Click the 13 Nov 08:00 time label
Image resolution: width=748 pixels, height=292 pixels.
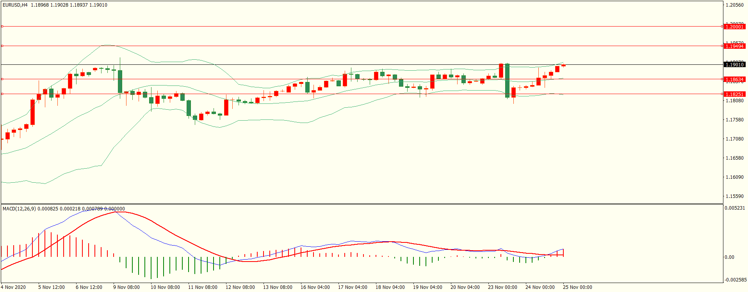coord(278,287)
